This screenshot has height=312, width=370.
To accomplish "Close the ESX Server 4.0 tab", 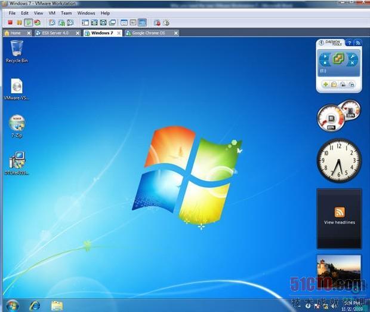I will point(78,33).
